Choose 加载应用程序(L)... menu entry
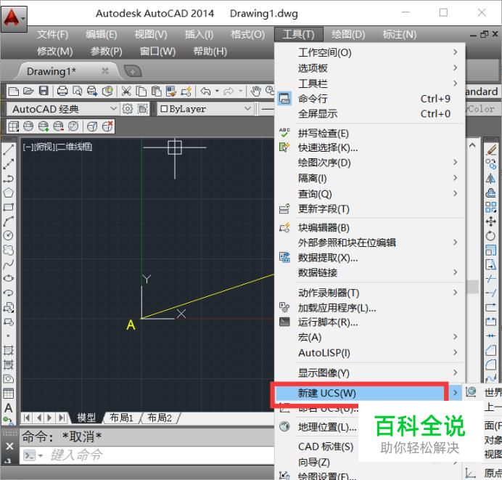The height and width of the screenshot is (480, 502). click(370, 308)
